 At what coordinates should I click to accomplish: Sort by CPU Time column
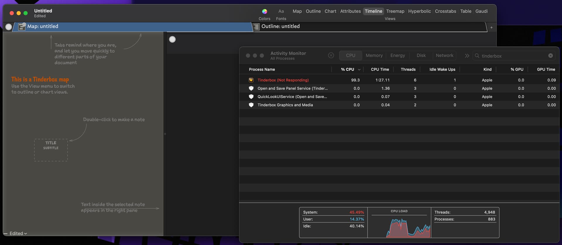pyautogui.click(x=380, y=69)
